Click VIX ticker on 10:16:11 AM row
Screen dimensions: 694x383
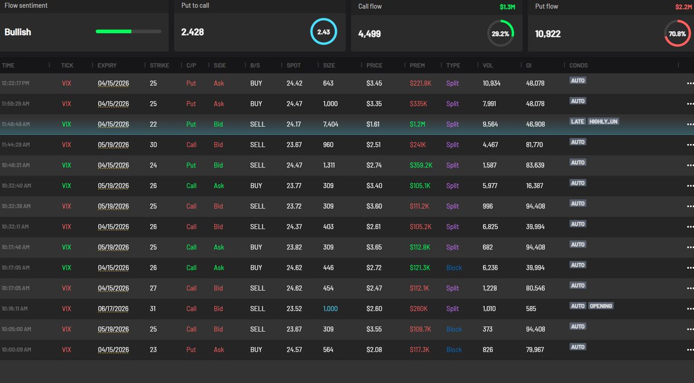[67, 309]
